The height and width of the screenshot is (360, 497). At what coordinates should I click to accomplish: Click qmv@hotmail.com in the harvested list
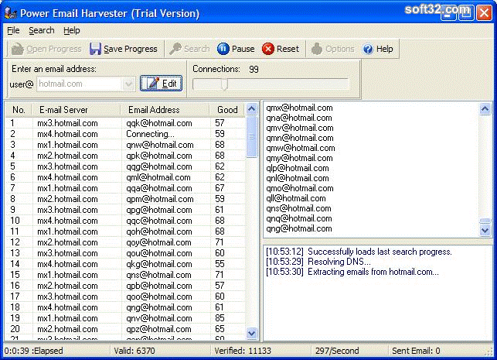tap(300, 128)
